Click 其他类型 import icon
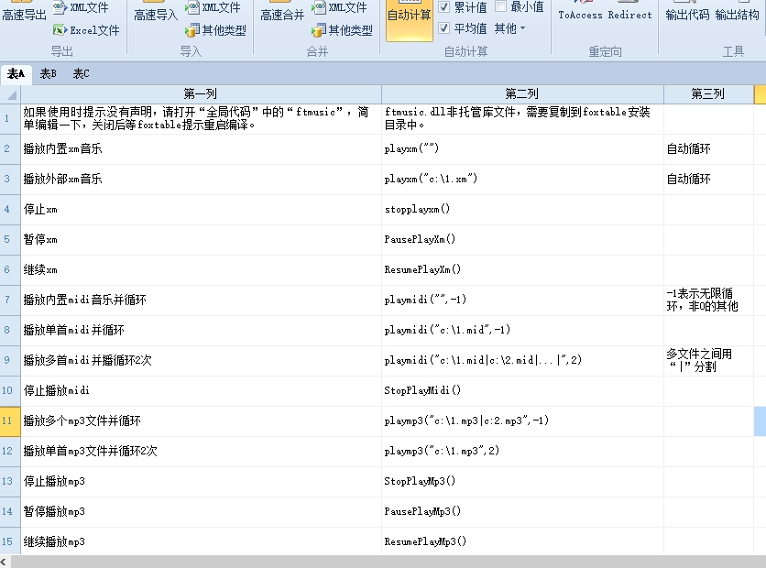This screenshot has width=766, height=568. (192, 30)
